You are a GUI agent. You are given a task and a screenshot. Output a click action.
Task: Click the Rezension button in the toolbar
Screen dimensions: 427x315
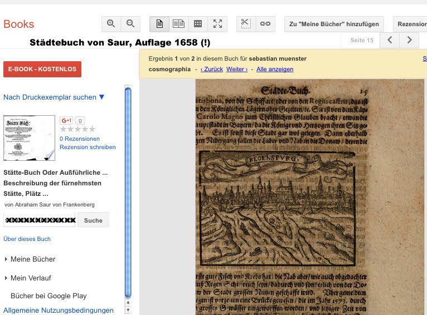coord(410,24)
